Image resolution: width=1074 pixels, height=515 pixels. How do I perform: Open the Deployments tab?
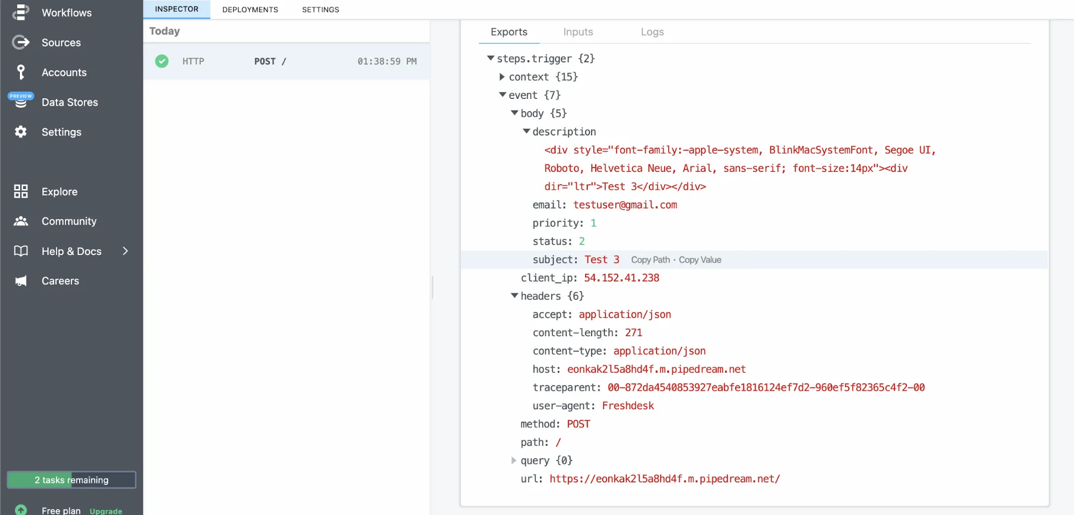pyautogui.click(x=250, y=10)
